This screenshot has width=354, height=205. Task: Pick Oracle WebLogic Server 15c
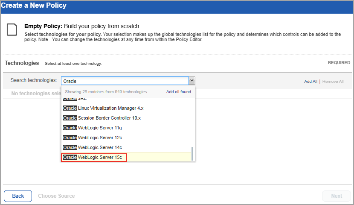pos(127,157)
